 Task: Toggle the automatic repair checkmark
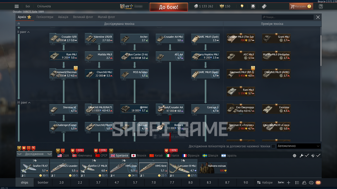click(307, 155)
